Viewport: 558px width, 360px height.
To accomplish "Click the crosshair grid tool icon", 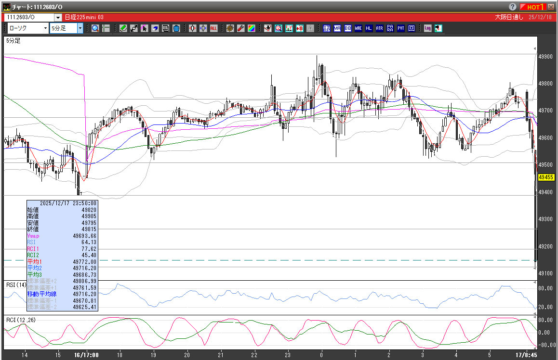I will pos(106,28).
